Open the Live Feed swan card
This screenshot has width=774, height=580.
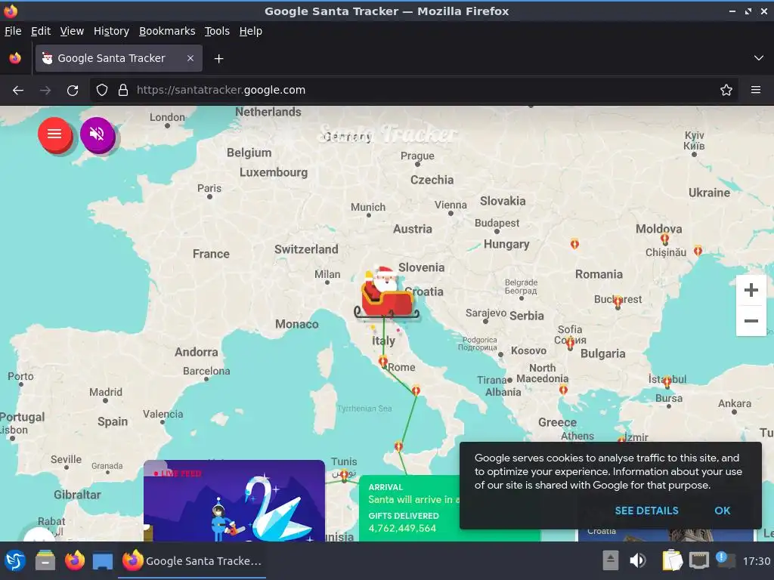coord(234,501)
